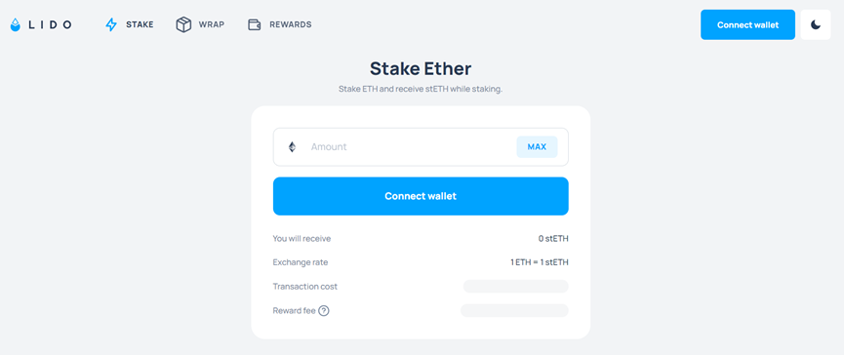844x355 pixels.
Task: Go to the REWARDS navigation tab
Action: [x=279, y=24]
